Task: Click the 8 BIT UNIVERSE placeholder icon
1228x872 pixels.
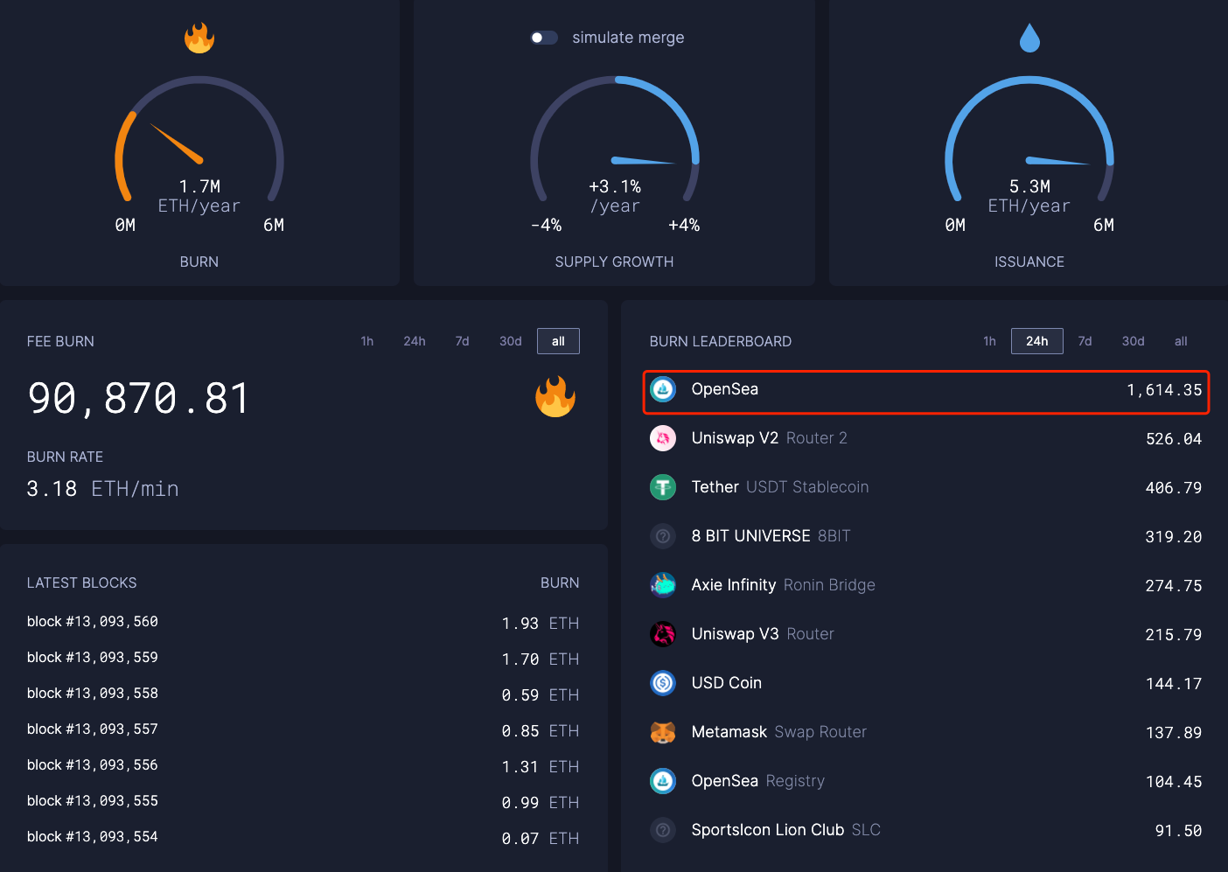Action: tap(663, 536)
